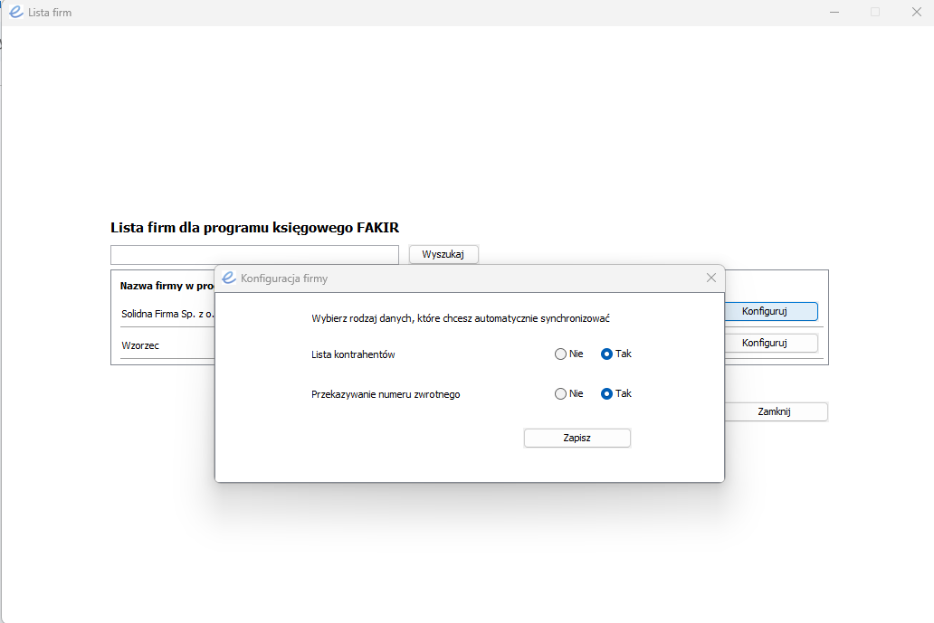
Task: Minimize the Lista firm window
Action: click(834, 12)
